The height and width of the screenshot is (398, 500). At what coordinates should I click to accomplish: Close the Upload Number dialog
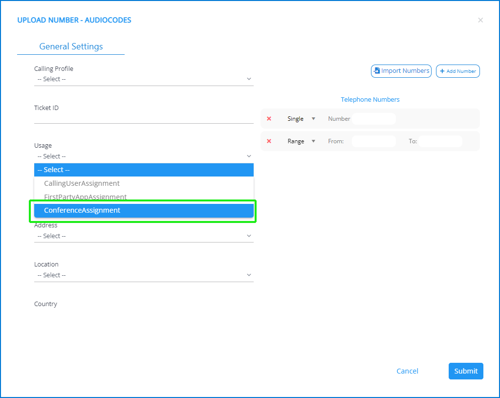tap(480, 20)
